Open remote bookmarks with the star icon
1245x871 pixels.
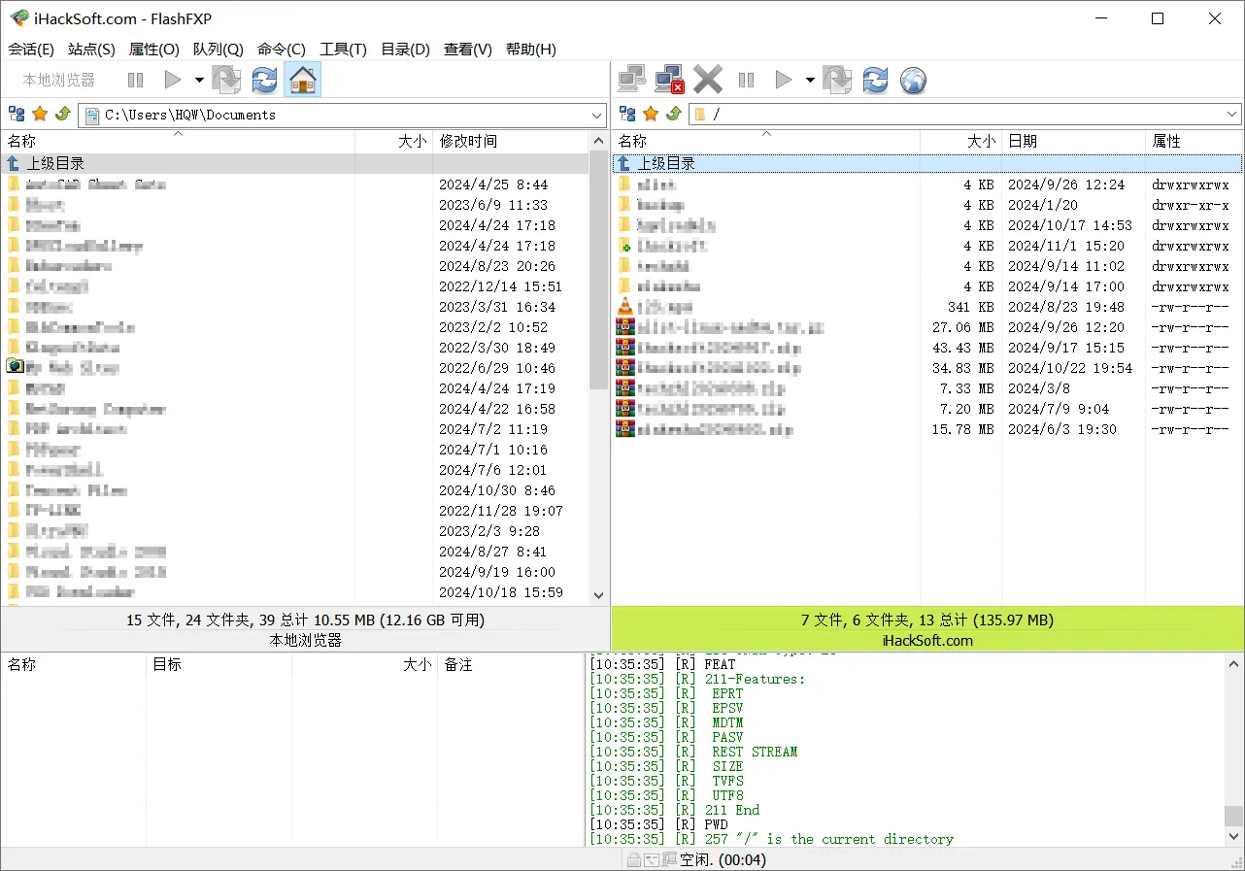tap(651, 115)
